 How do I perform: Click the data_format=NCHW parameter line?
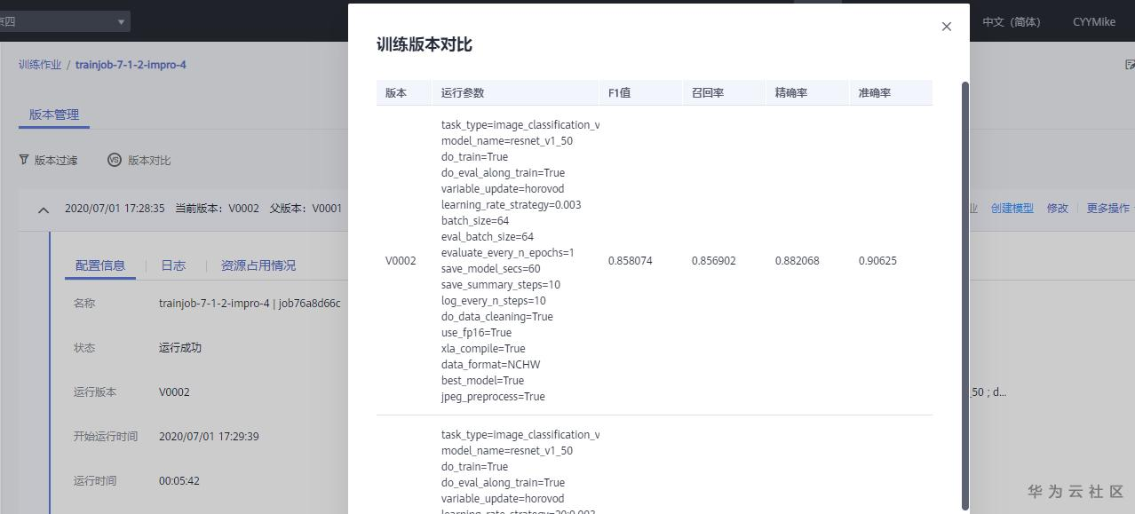[x=490, y=365]
